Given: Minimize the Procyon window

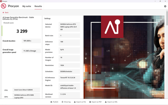Looking at the screenshot, I should pos(155,1).
